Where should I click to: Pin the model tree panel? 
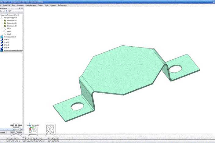20,8
